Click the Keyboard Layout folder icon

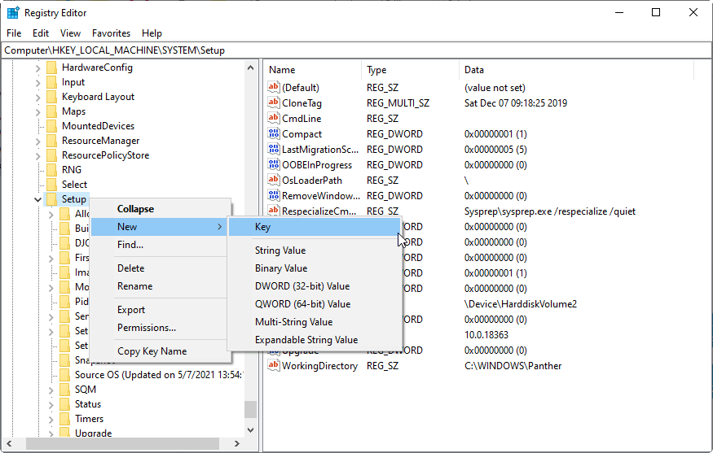[x=52, y=97]
